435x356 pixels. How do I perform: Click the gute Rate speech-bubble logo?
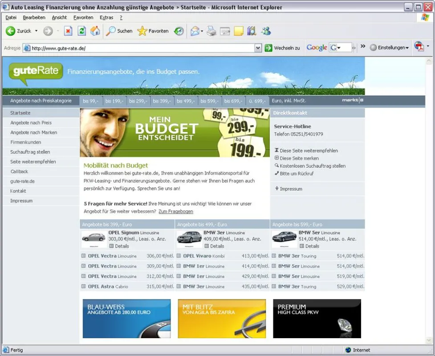pyautogui.click(x=36, y=73)
